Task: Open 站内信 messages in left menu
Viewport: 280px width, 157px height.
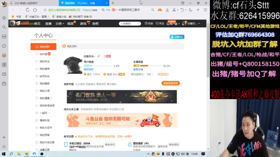Action: pyautogui.click(x=43, y=54)
